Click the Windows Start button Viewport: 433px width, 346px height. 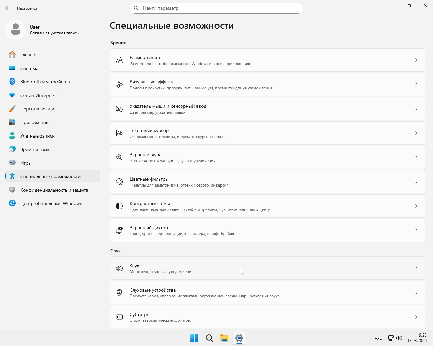click(x=195, y=338)
